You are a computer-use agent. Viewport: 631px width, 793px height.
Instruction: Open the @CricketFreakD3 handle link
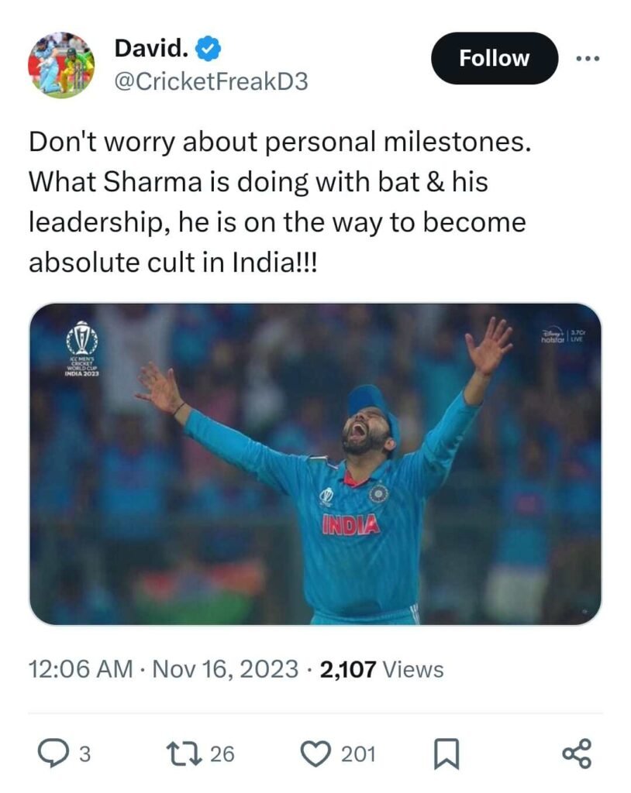211,81
